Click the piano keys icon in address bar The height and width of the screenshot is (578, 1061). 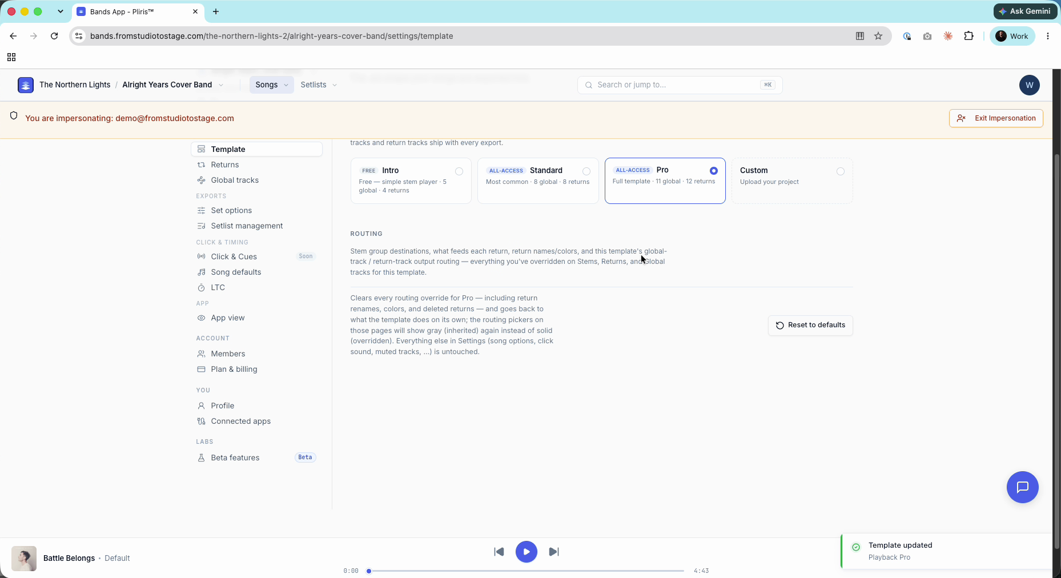click(x=860, y=36)
